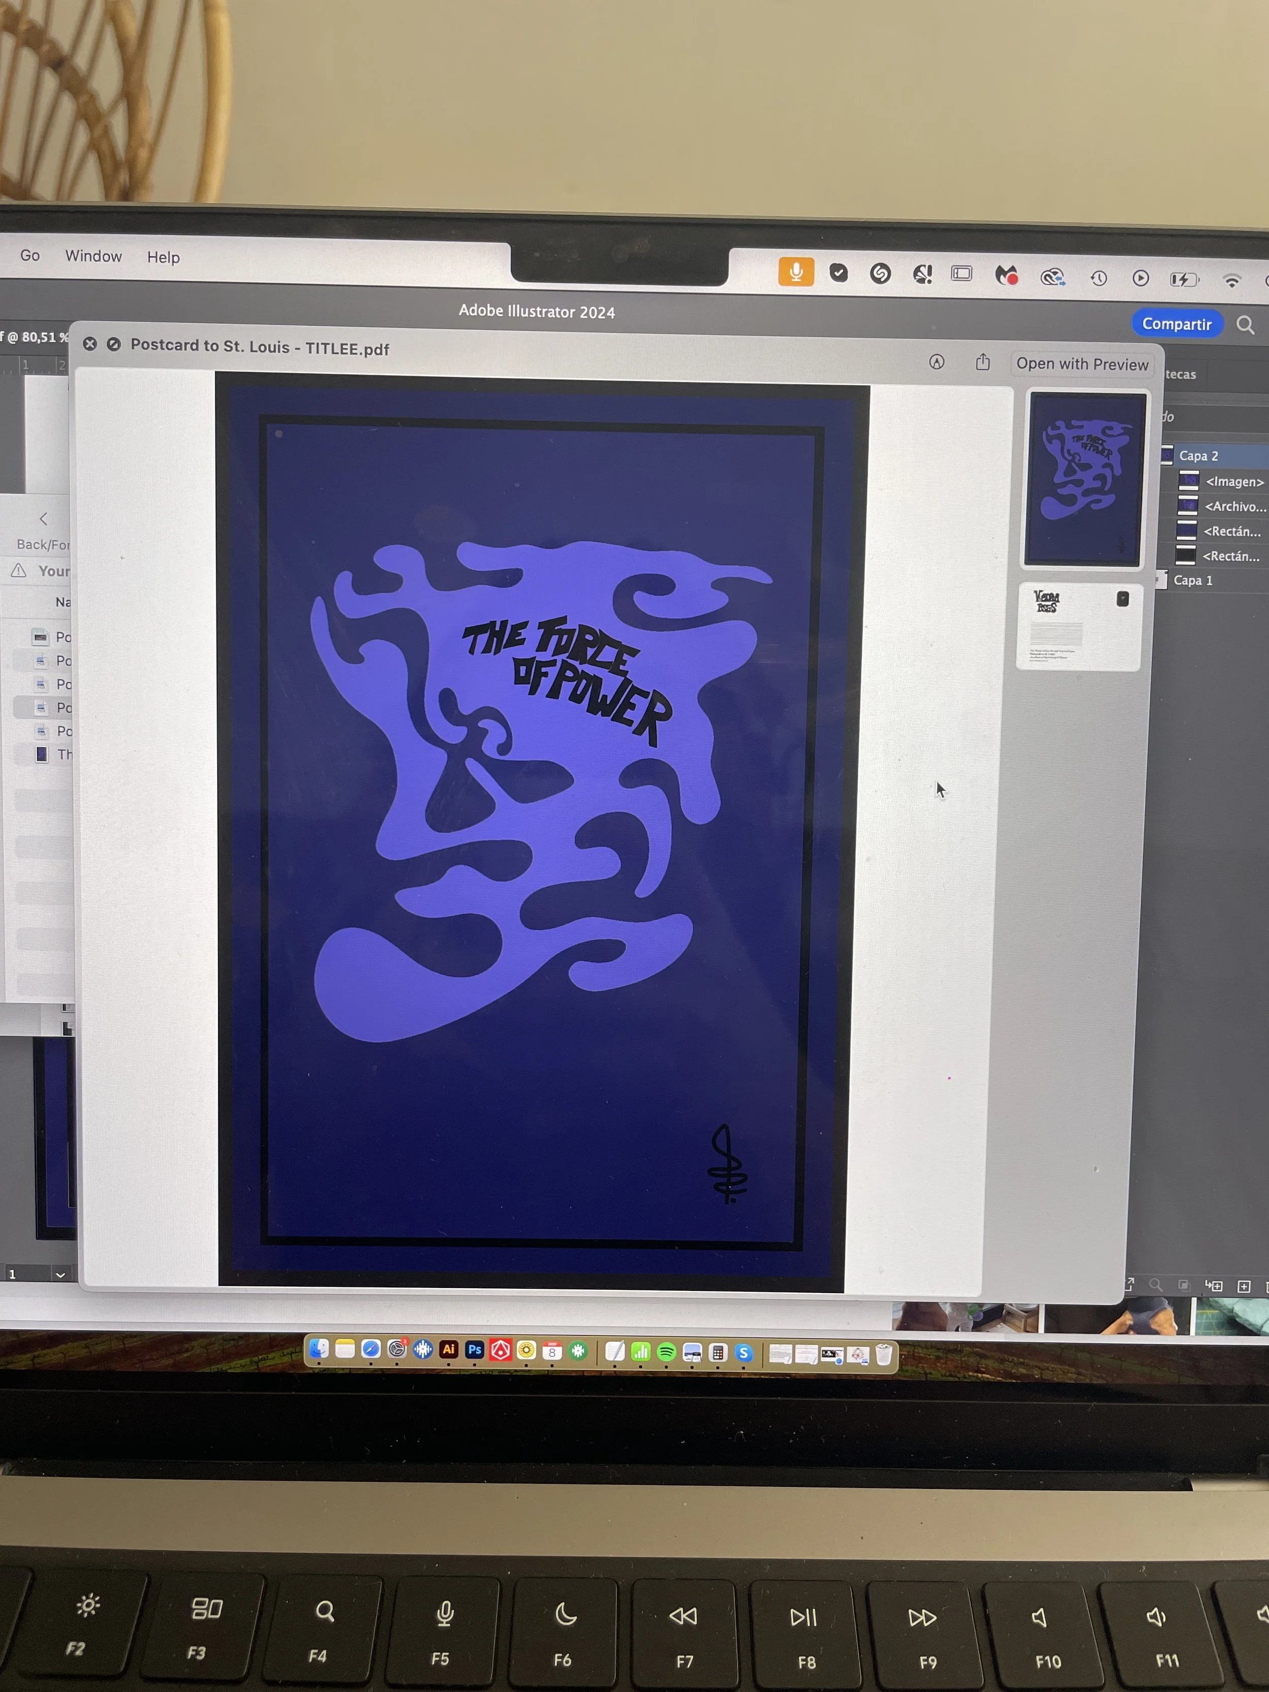
Task: Click the blue Compartir button
Action: coord(1177,323)
